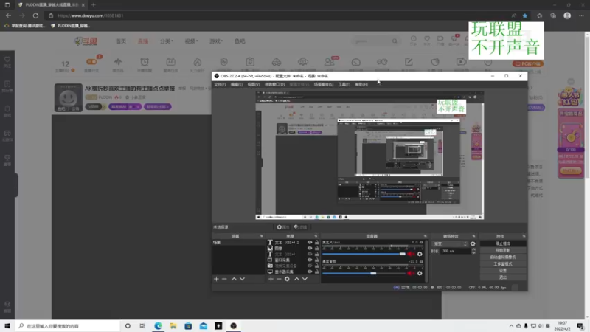Screen dimensions: 590x332
Task: Open the 渐变 transition dropdown
Action: 450,244
